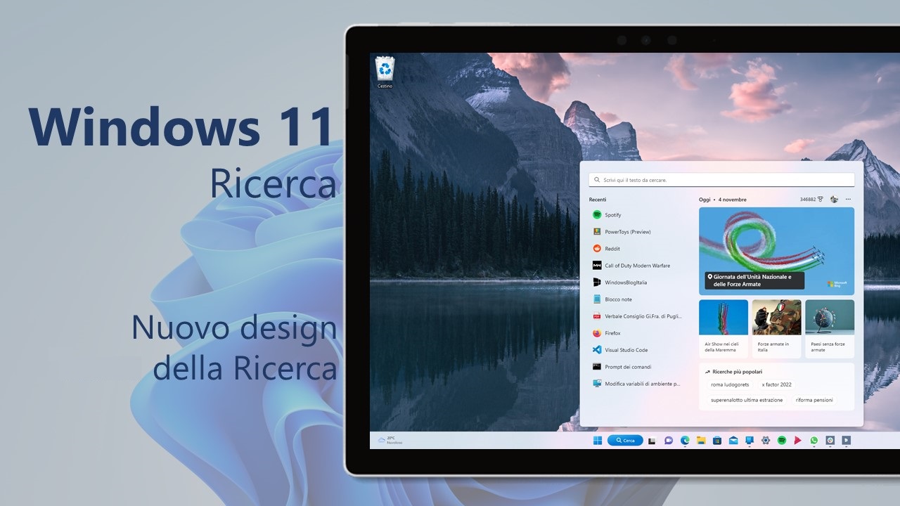Screen dimensions: 900x506
Task: Click the 'Oggi • 4 novembre' heading
Action: 723,200
